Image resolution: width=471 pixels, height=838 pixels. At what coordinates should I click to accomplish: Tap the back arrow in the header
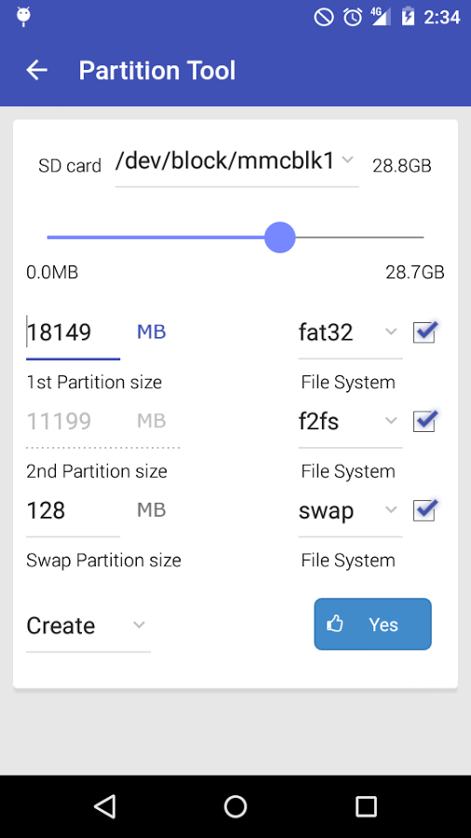click(37, 70)
